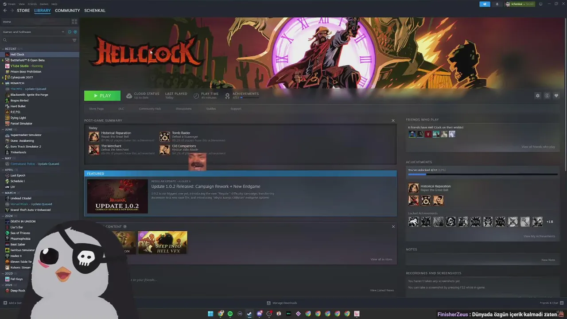The height and width of the screenshot is (319, 567).
Task: Open Games and Software dropdown
Action: point(33,32)
